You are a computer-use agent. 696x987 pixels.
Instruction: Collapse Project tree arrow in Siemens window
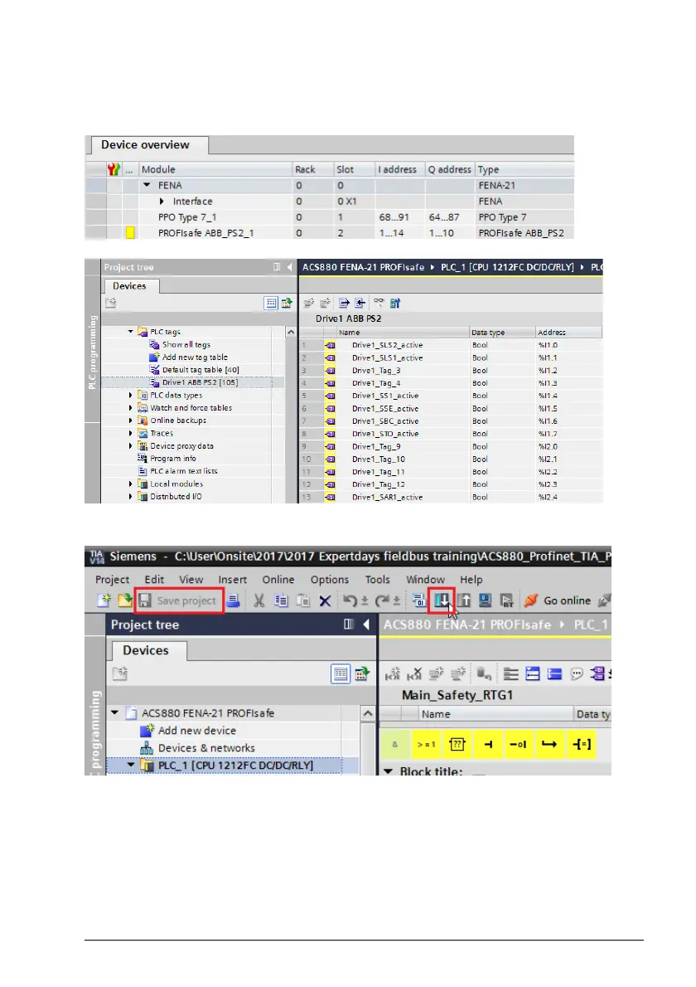366,625
